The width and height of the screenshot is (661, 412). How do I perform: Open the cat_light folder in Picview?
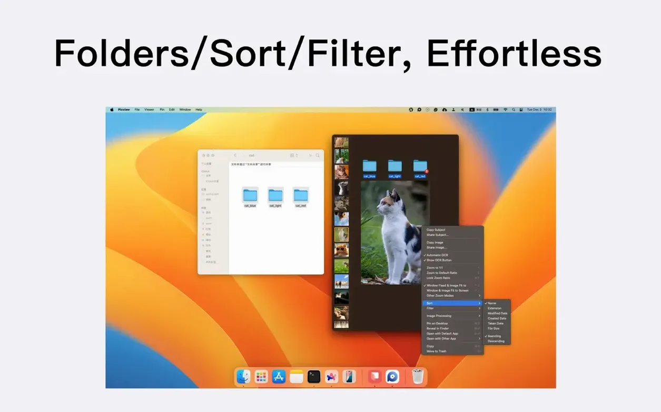click(x=394, y=169)
